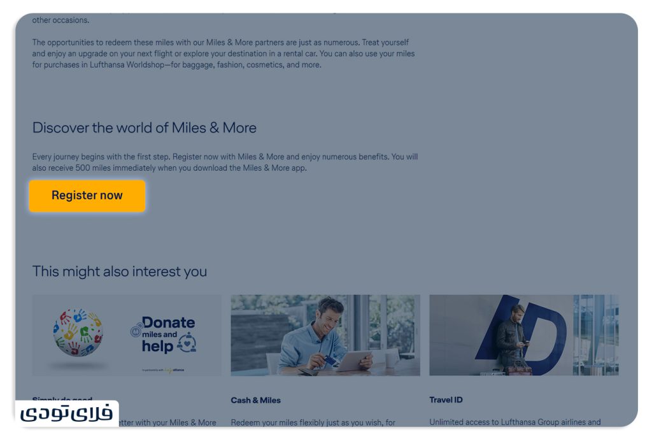This screenshot has height=439, width=652.
Task: Click the smiley coin icon beside Donate
Action: point(136,331)
